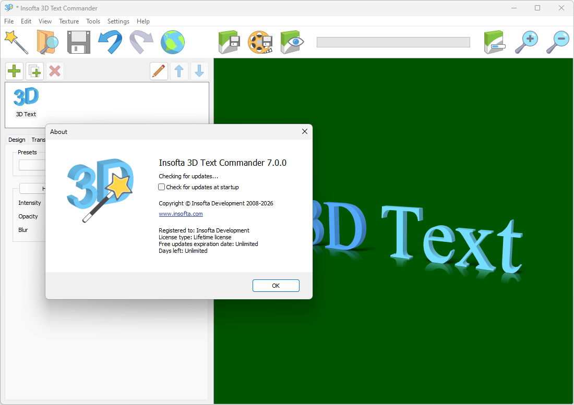The width and height of the screenshot is (574, 405).
Task: Click the Blur label
Action: coord(23,229)
